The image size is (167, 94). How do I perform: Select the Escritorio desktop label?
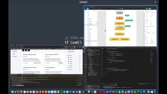click(83, 2)
